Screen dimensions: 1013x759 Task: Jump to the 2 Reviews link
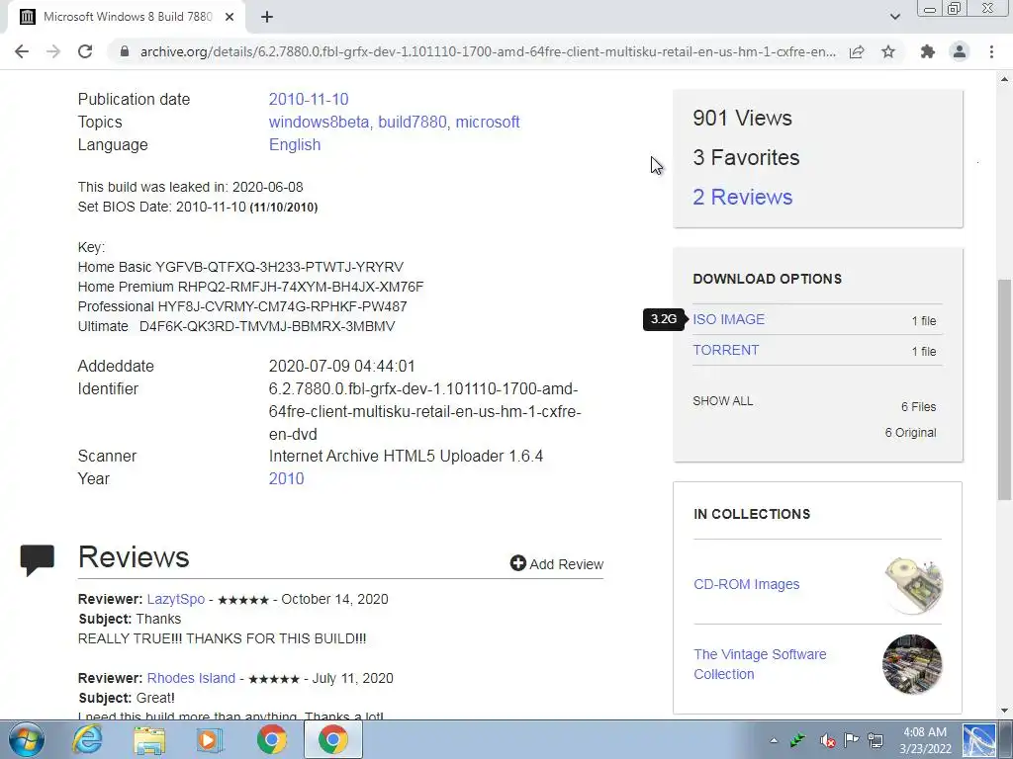coord(742,197)
